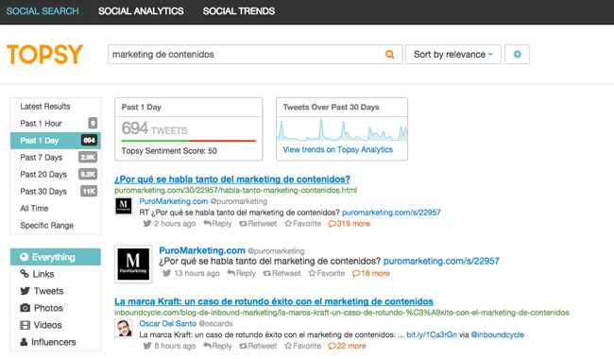Switch to the Social Analytics tab
614x359 pixels.
pos(141,11)
